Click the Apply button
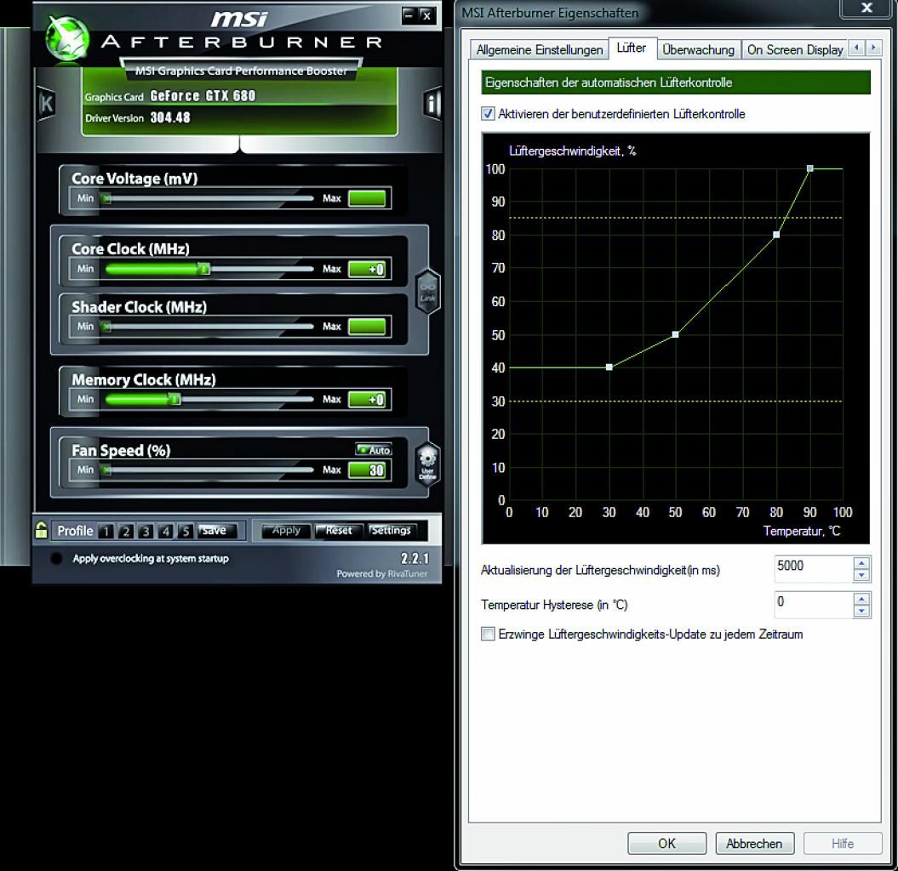This screenshot has height=871, width=898. pyautogui.click(x=286, y=531)
